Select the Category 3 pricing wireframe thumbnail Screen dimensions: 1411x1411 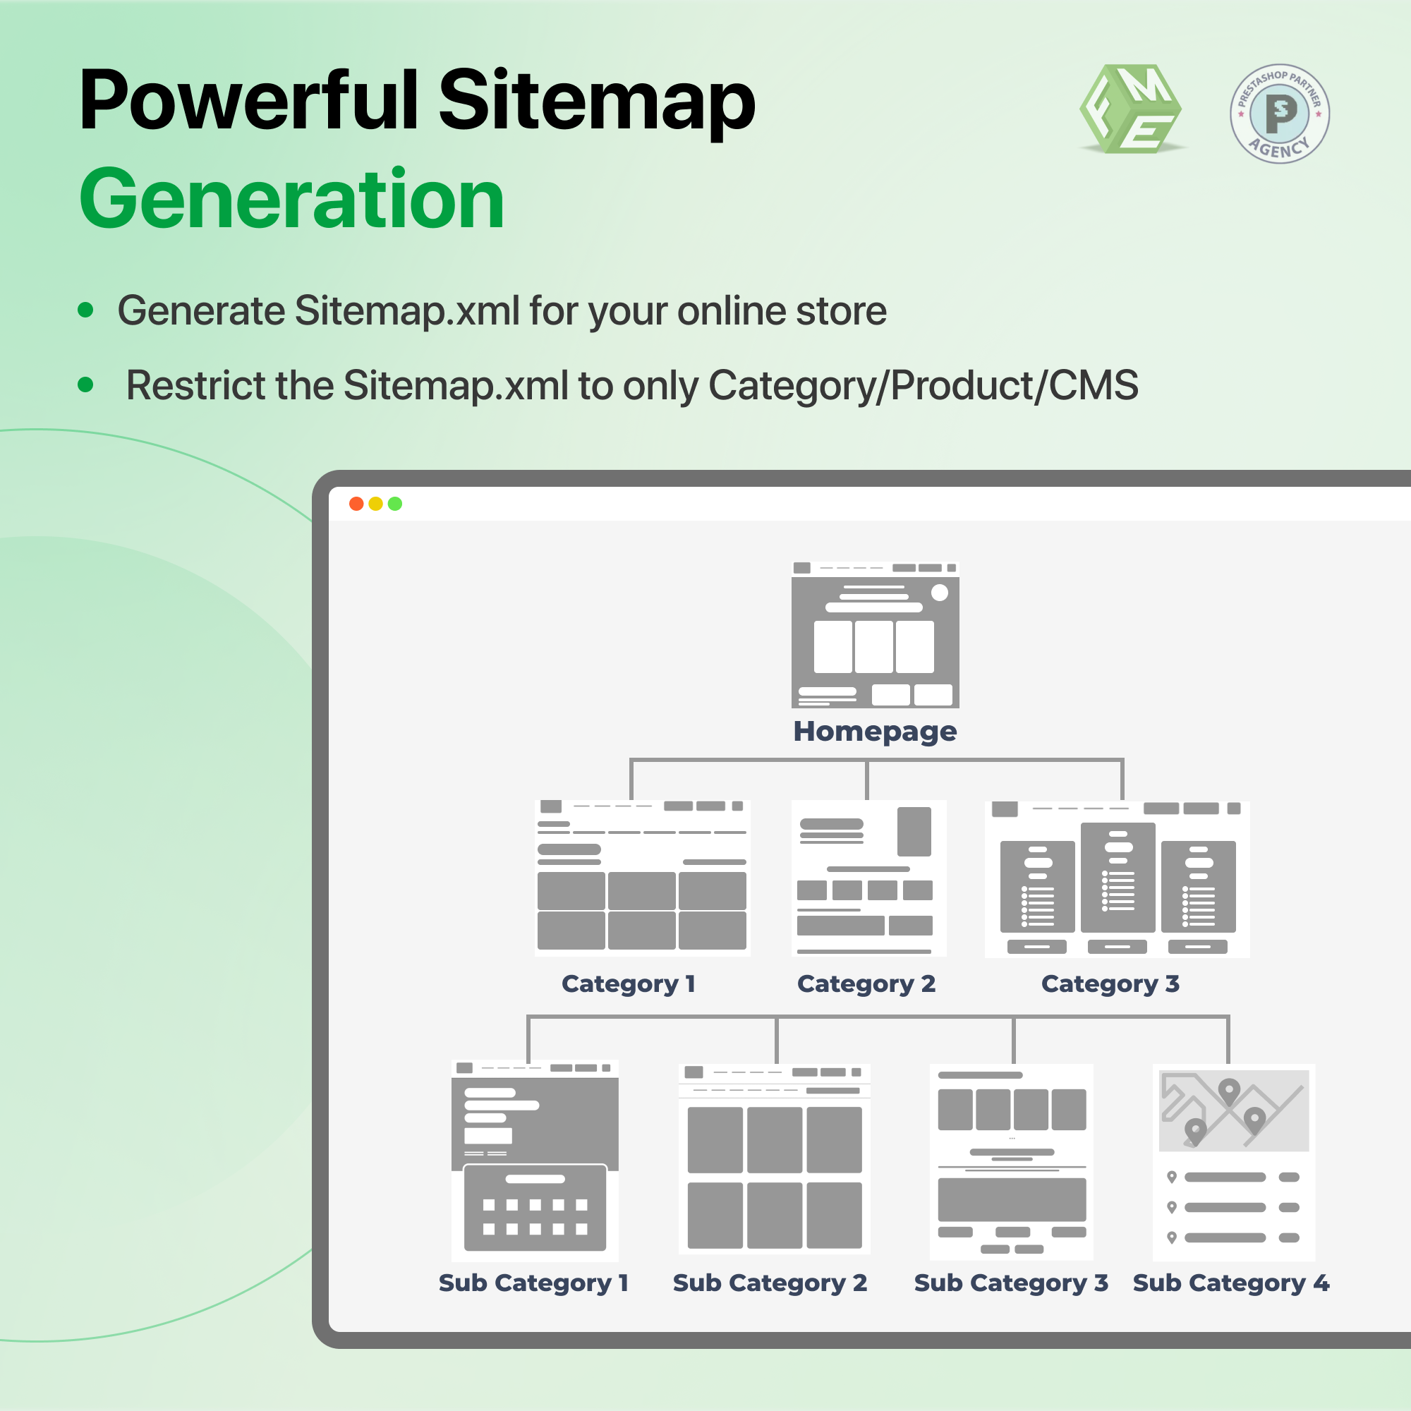coord(1118,878)
